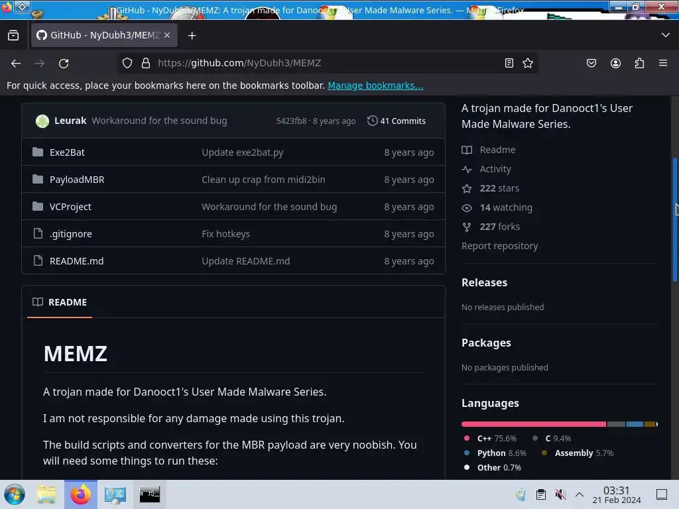
Task: Open Fix hotkeys commit message
Action: 225,234
